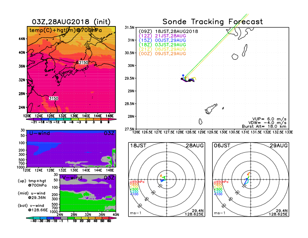Click the '03Z,28AUG2018 (init)' title
This screenshot has width=308, height=238.
point(71,22)
